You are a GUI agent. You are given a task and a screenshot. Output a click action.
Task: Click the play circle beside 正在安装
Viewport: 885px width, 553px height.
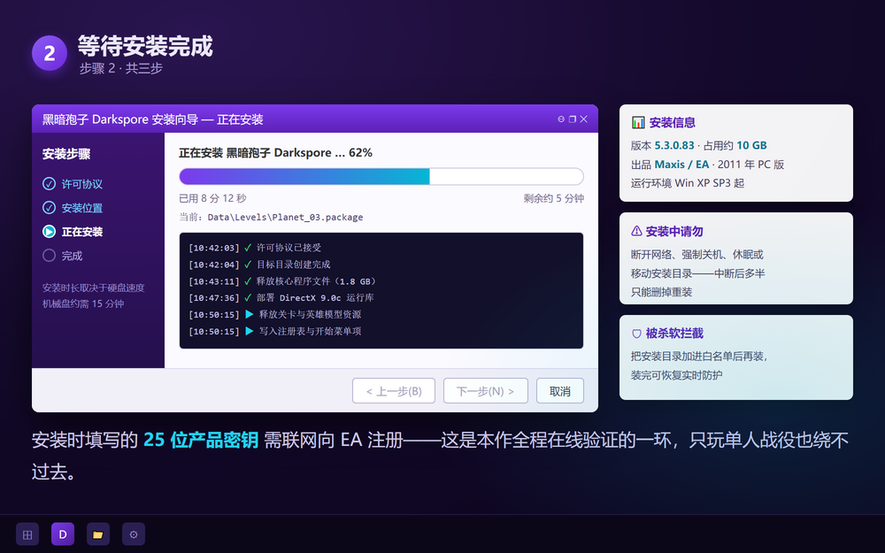(49, 231)
